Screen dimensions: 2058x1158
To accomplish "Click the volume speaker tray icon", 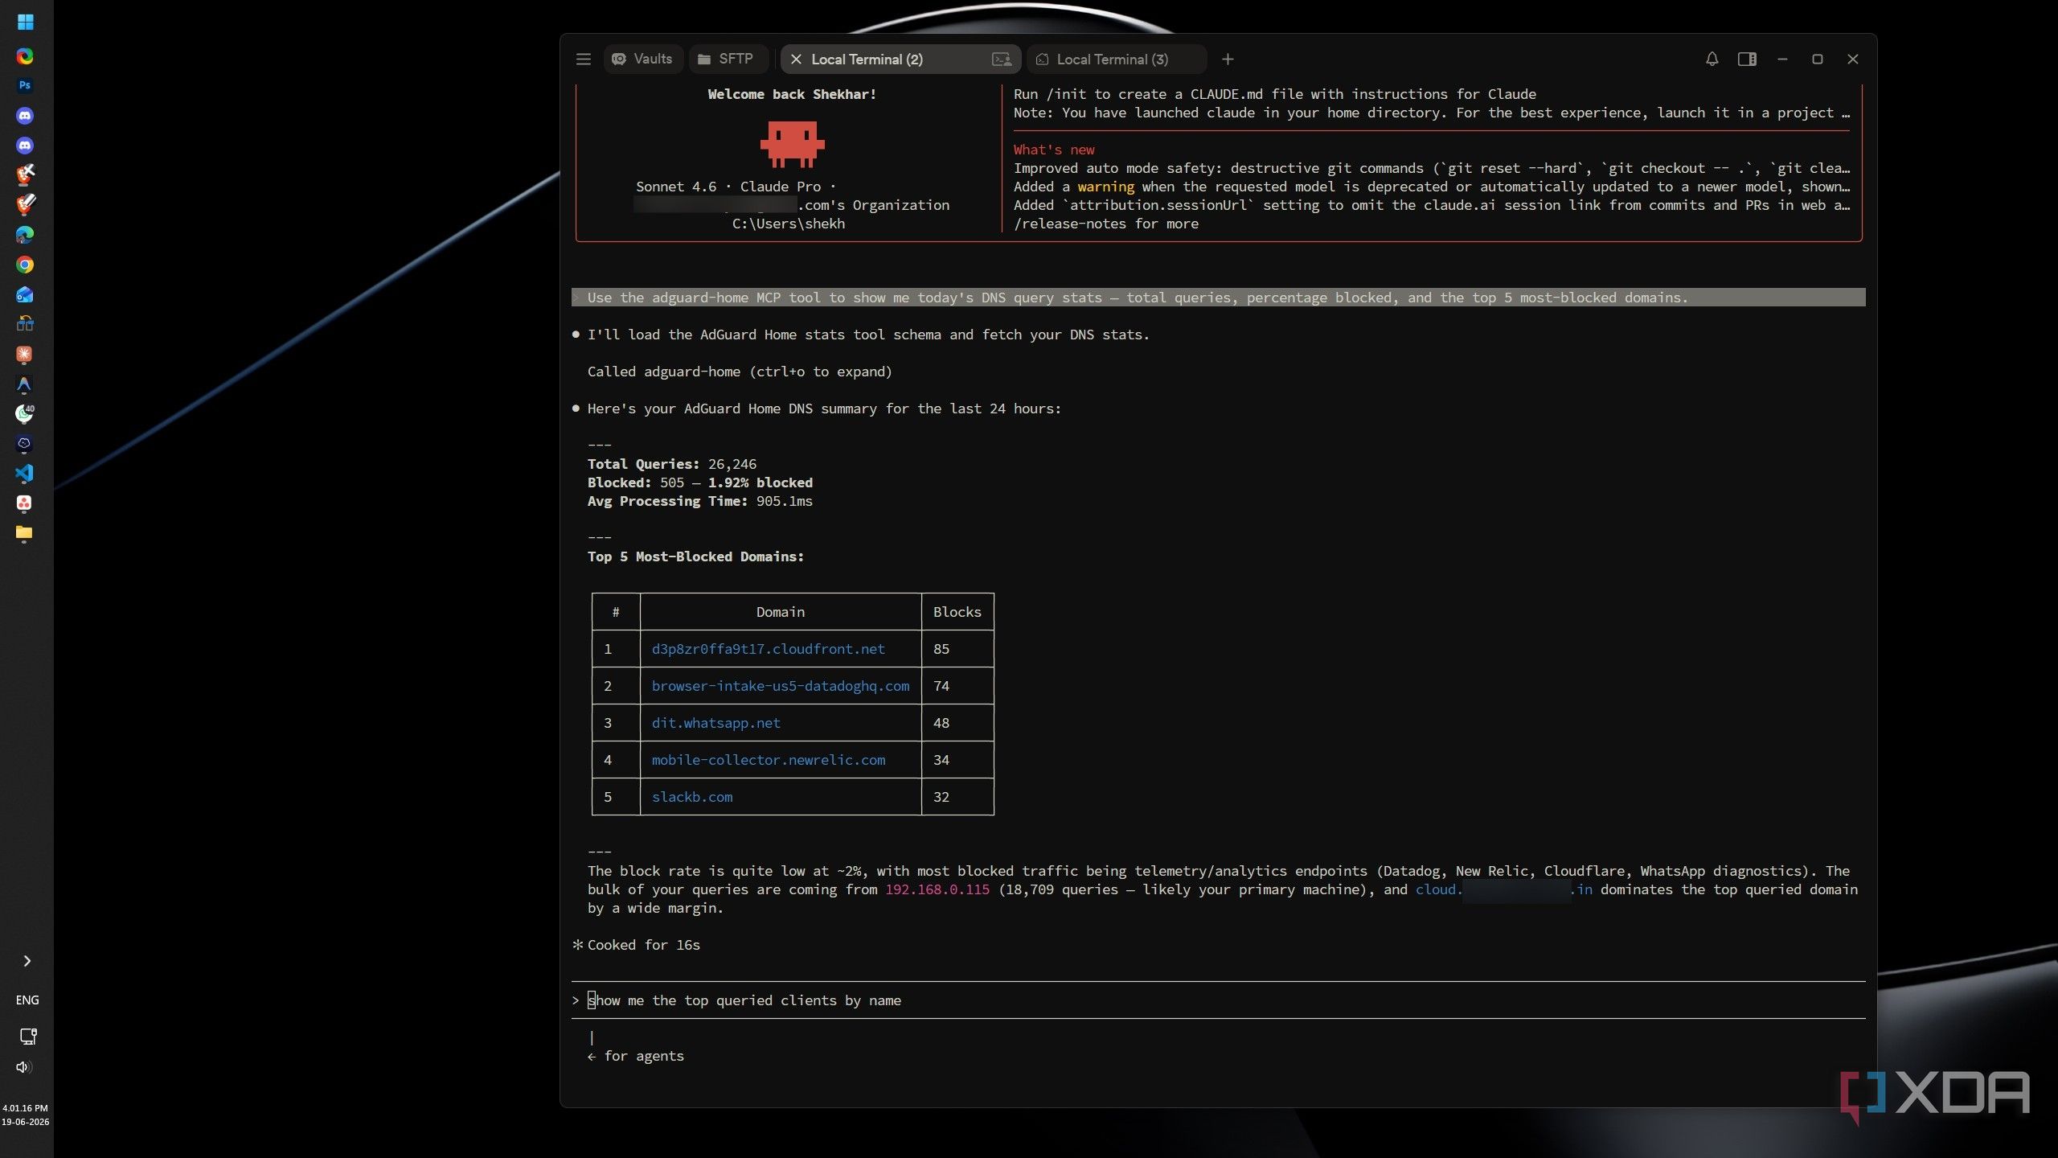I will [23, 1067].
